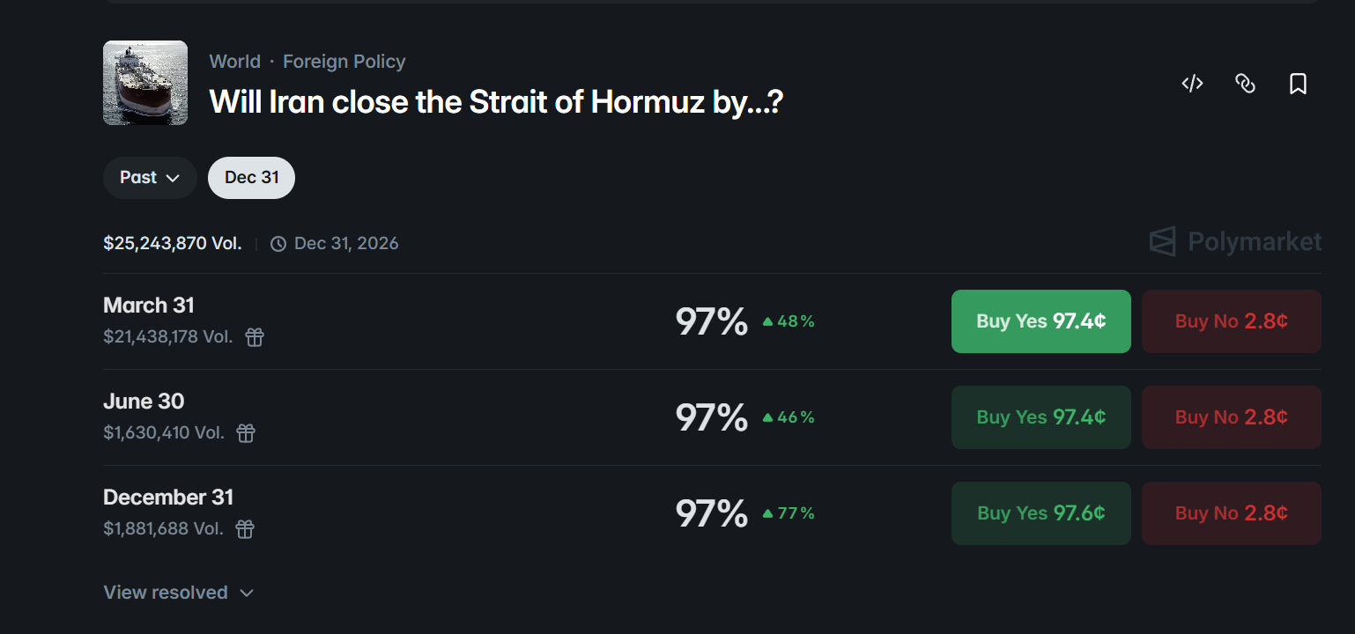Buy Yes at 97.4¢ for March 31
The image size is (1355, 634).
click(x=1040, y=321)
